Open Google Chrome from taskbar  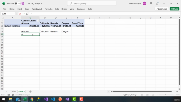click(x=32, y=99)
